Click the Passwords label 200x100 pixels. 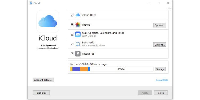88,54
